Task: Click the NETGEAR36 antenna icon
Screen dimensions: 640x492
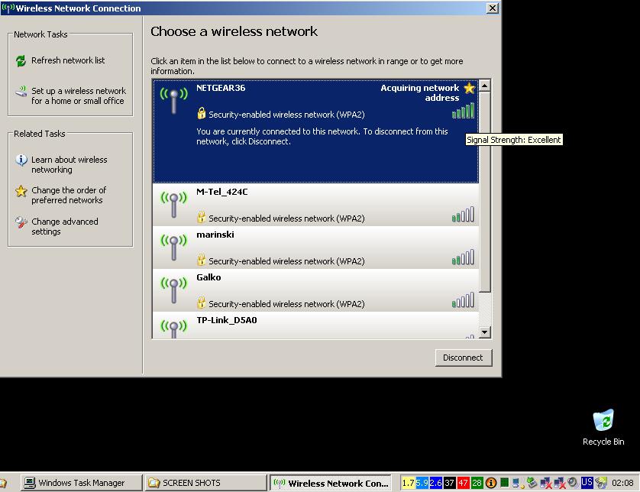Action: click(174, 100)
